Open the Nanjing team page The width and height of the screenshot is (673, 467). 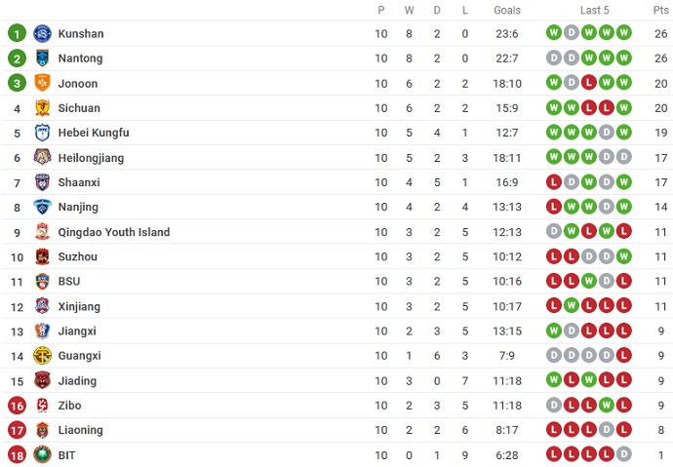point(78,207)
